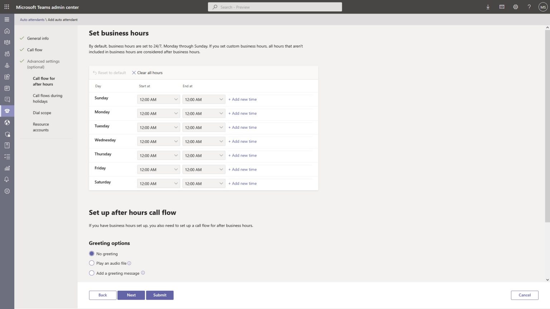
Task: Select the Voice phone icon in the sidebar
Action: point(6,111)
